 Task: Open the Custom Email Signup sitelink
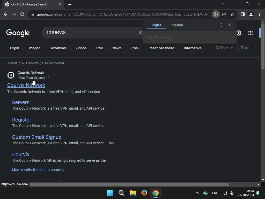pyautogui.click(x=37, y=137)
